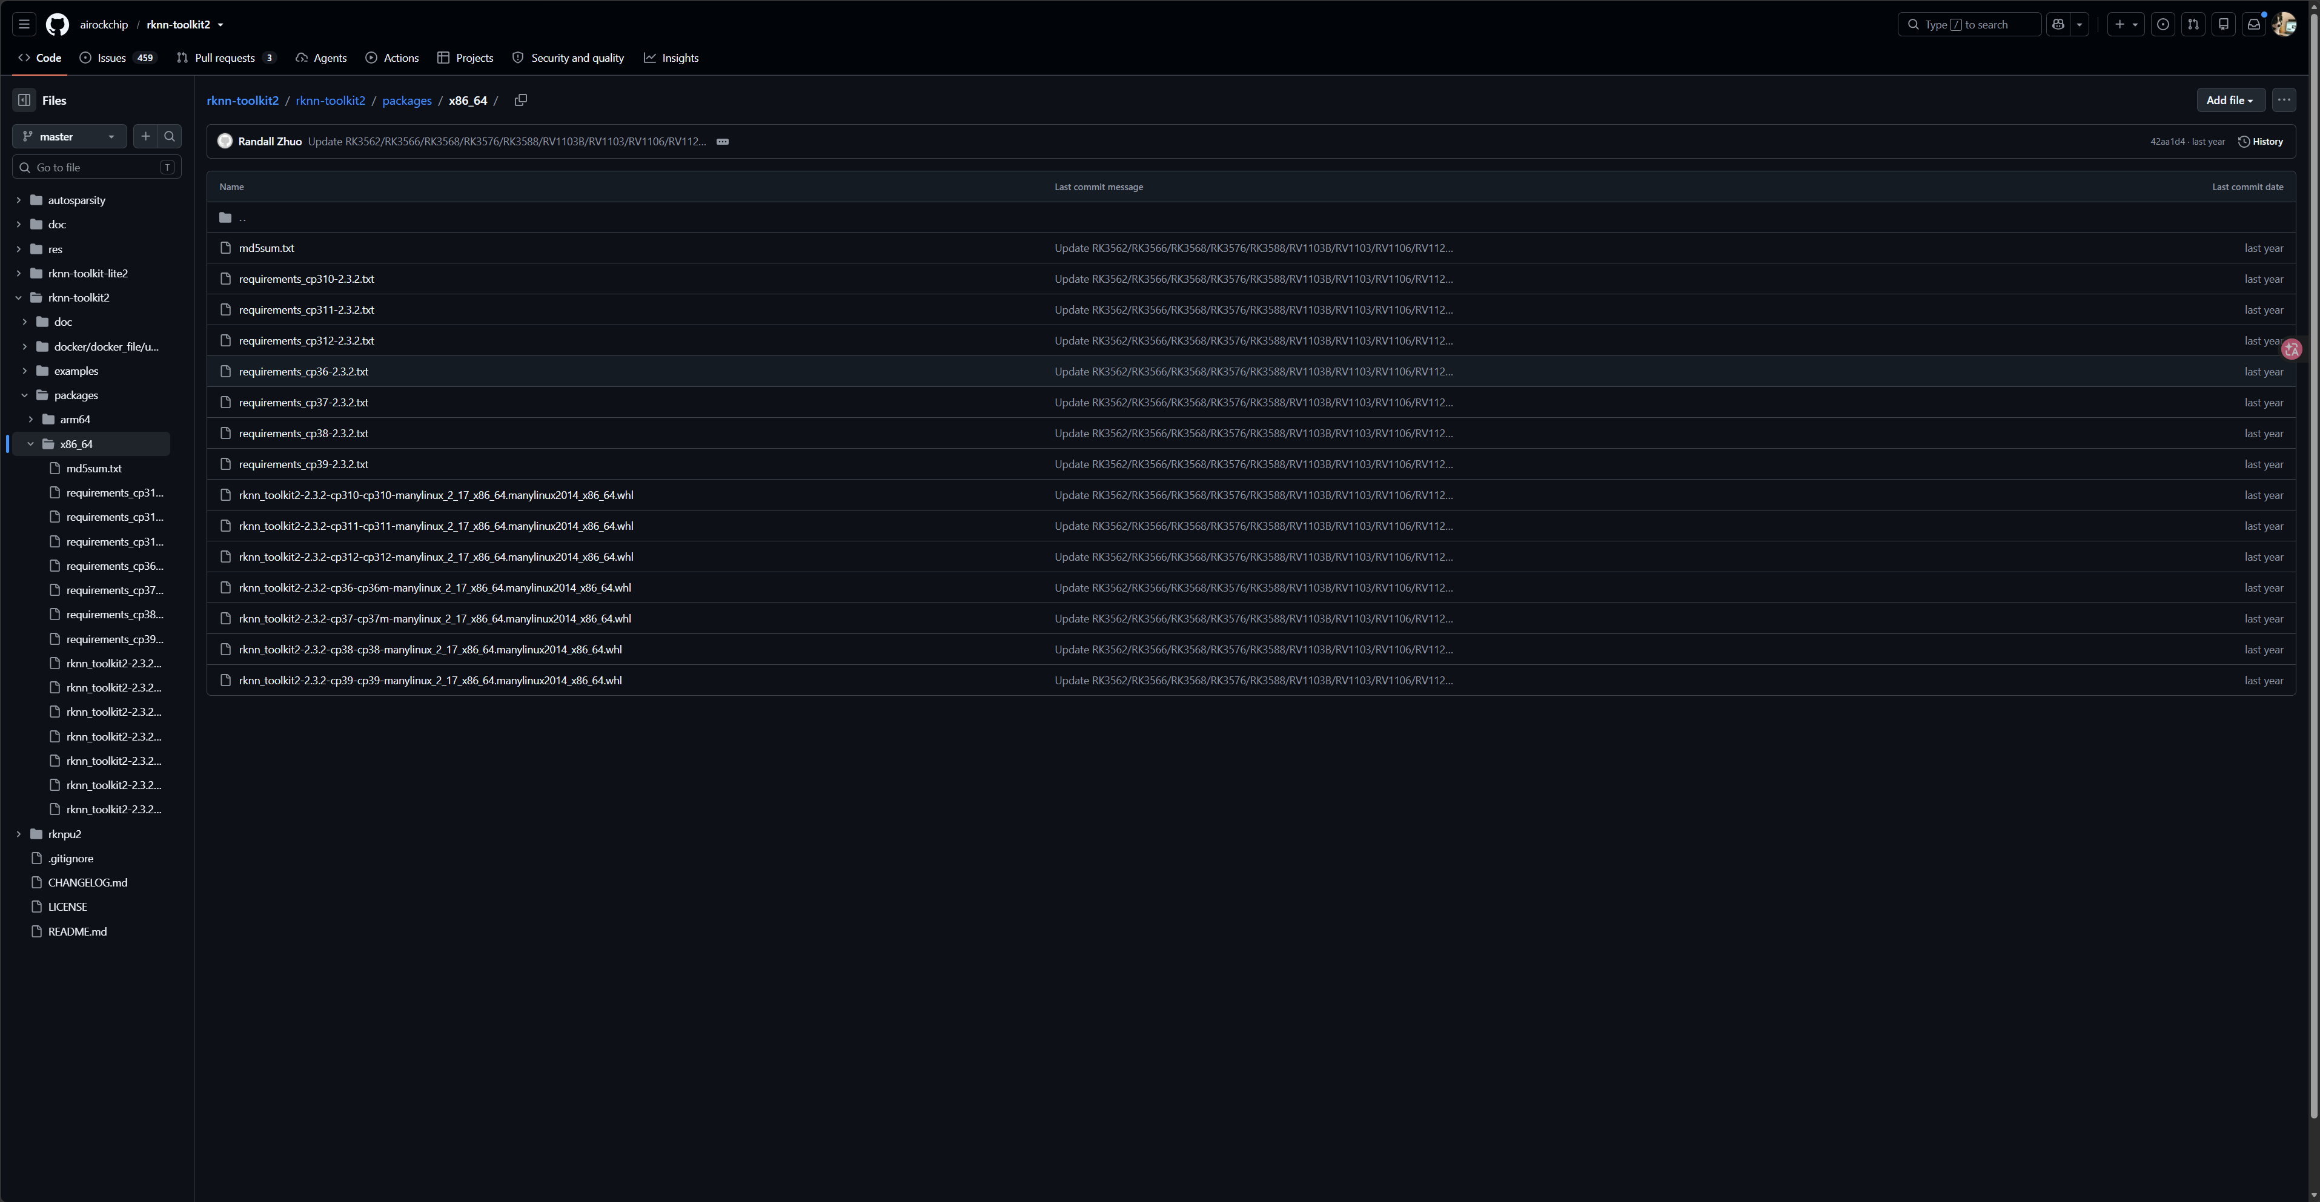The height and width of the screenshot is (1202, 2320).
Task: Expand the rknpu2 folder in the tree
Action: [18, 834]
